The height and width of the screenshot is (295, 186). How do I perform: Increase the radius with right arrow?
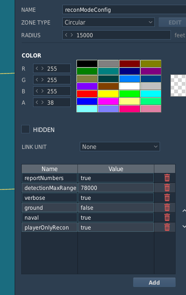click(x=72, y=35)
